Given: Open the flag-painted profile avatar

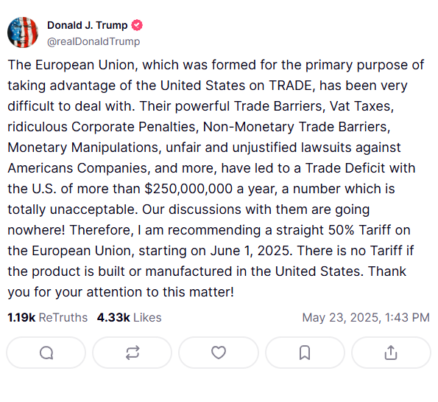Looking at the screenshot, I should pyautogui.click(x=23, y=32).
